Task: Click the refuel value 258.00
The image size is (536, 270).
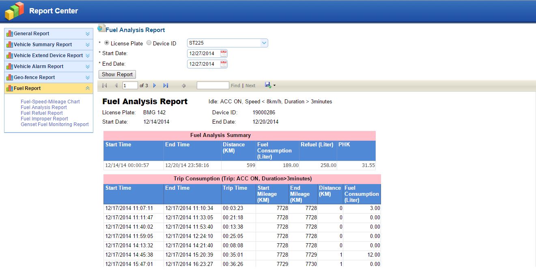Action: [x=329, y=165]
